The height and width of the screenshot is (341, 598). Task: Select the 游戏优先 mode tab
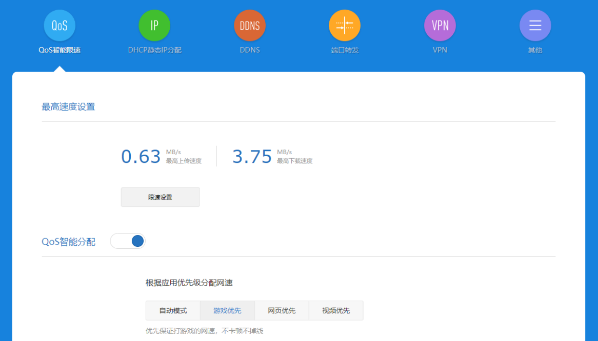click(227, 310)
